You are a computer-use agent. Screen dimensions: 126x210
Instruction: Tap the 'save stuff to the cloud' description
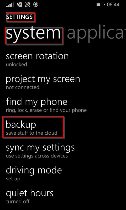coord(31,133)
